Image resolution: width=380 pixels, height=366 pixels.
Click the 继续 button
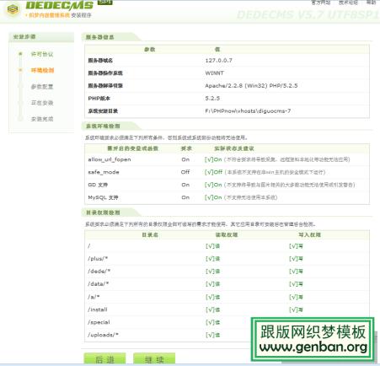point(154,358)
